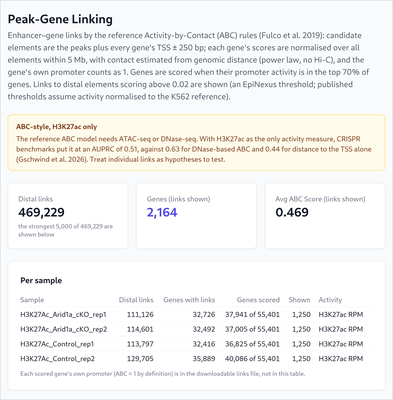The width and height of the screenshot is (393, 400).
Task: Click the Distal links value 469,229
Action: point(41,212)
